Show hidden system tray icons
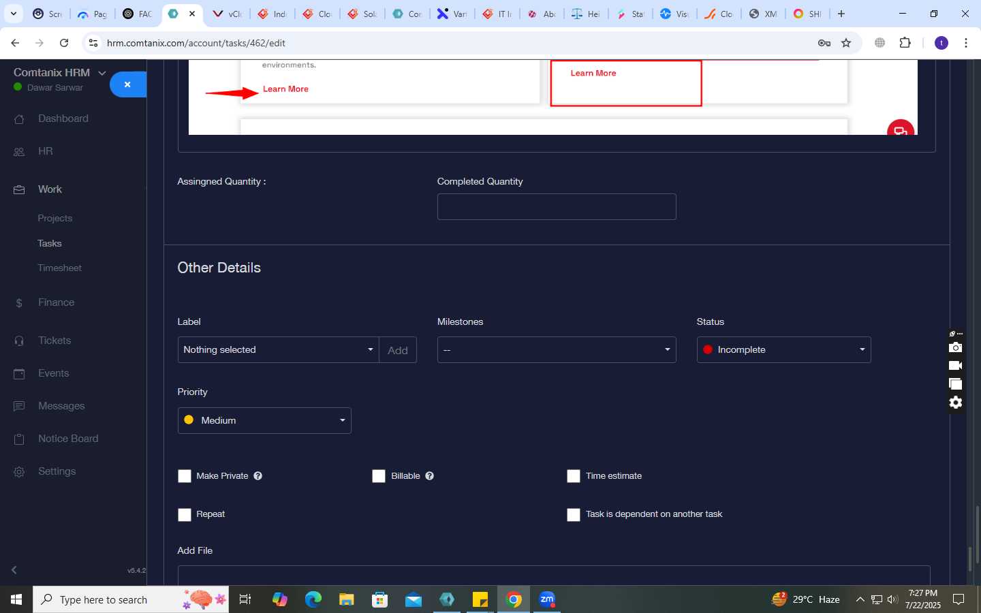The image size is (981, 613). tap(860, 599)
